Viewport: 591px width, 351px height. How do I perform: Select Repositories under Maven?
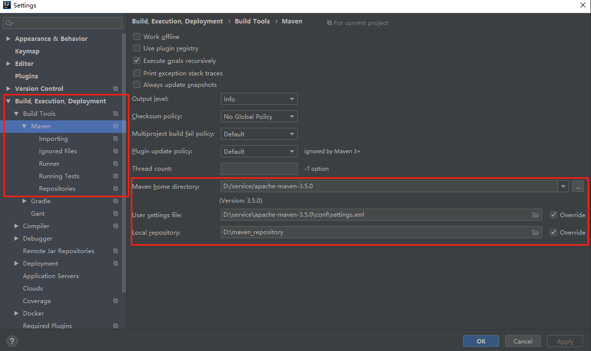[x=57, y=188]
